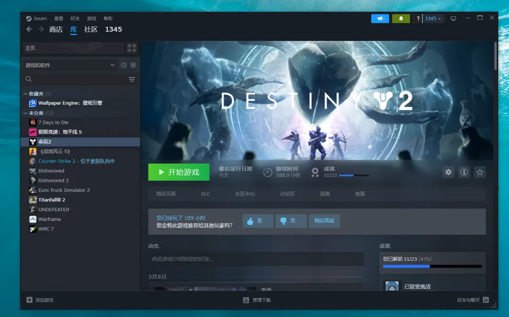The image size is (509, 317).
Task: Click the 主页 library home bar
Action: pos(74,48)
